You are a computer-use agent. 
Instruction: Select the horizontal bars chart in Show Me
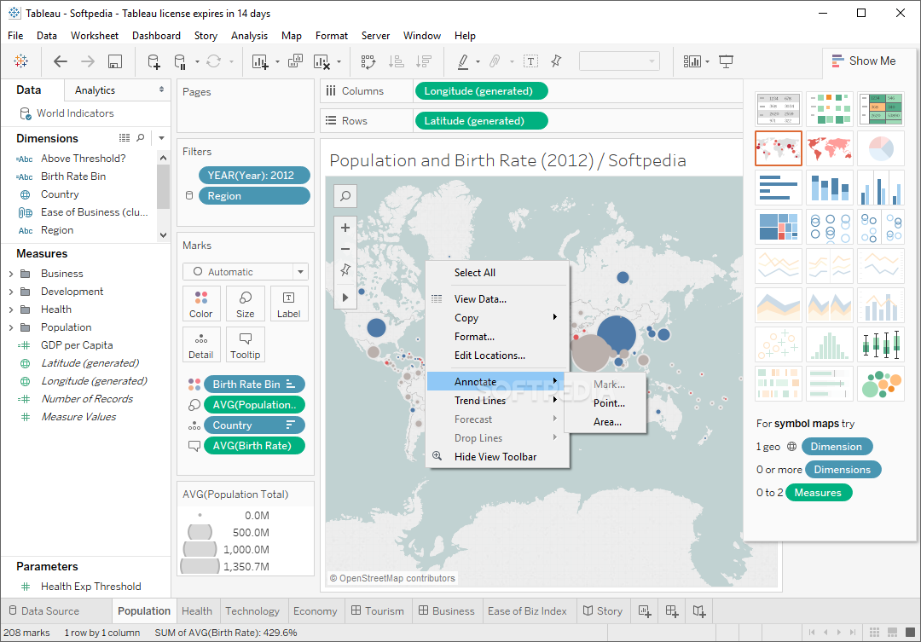pos(779,188)
